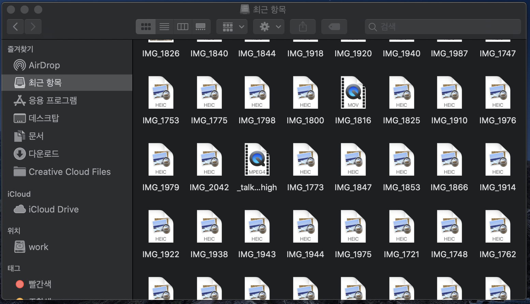Viewport: 530px width, 304px height.
Task: Switch to icon view
Action: pos(146,27)
